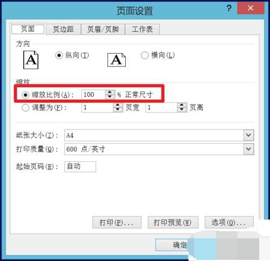Click the 选项 options button

pos(229,223)
